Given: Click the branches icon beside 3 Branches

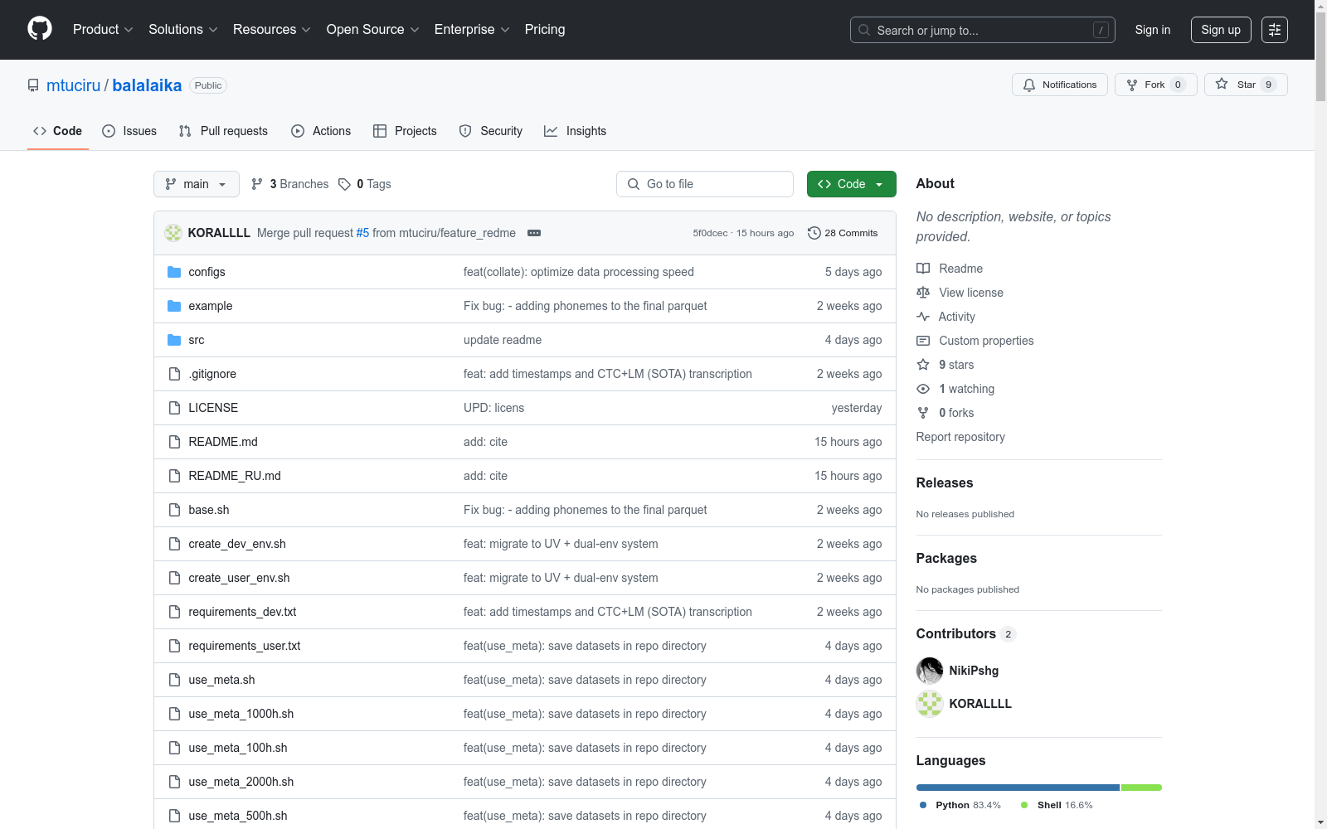Looking at the screenshot, I should tap(257, 184).
